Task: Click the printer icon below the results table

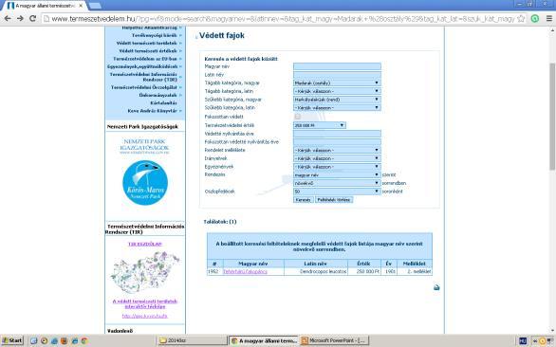Action: click(436, 287)
